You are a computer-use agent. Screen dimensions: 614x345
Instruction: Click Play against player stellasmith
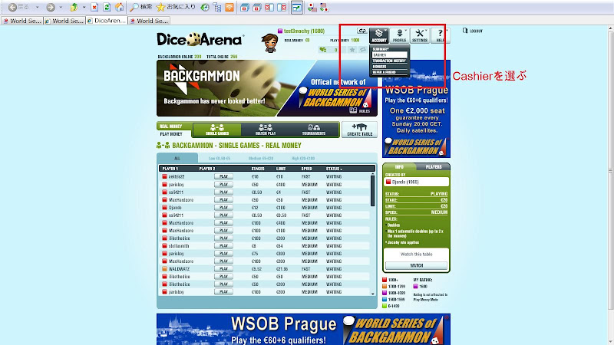coord(223,245)
